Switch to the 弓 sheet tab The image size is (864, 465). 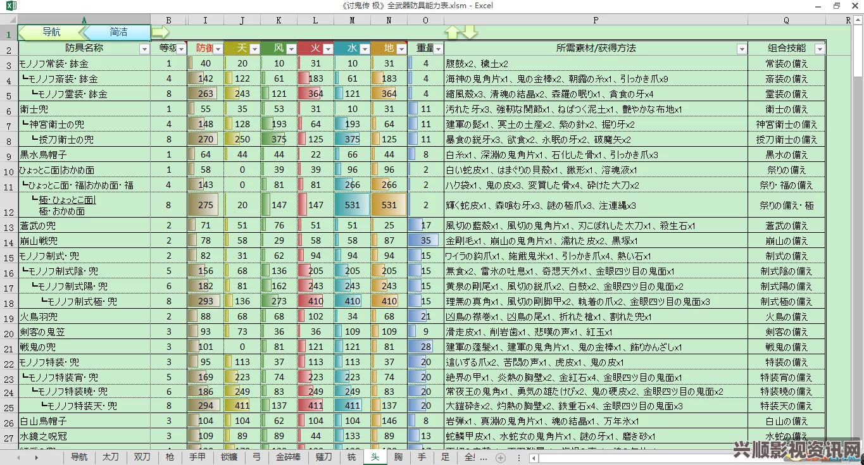point(256,457)
